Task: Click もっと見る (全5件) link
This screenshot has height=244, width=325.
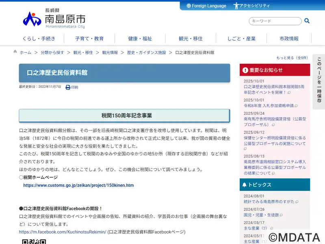Action: click(292, 58)
